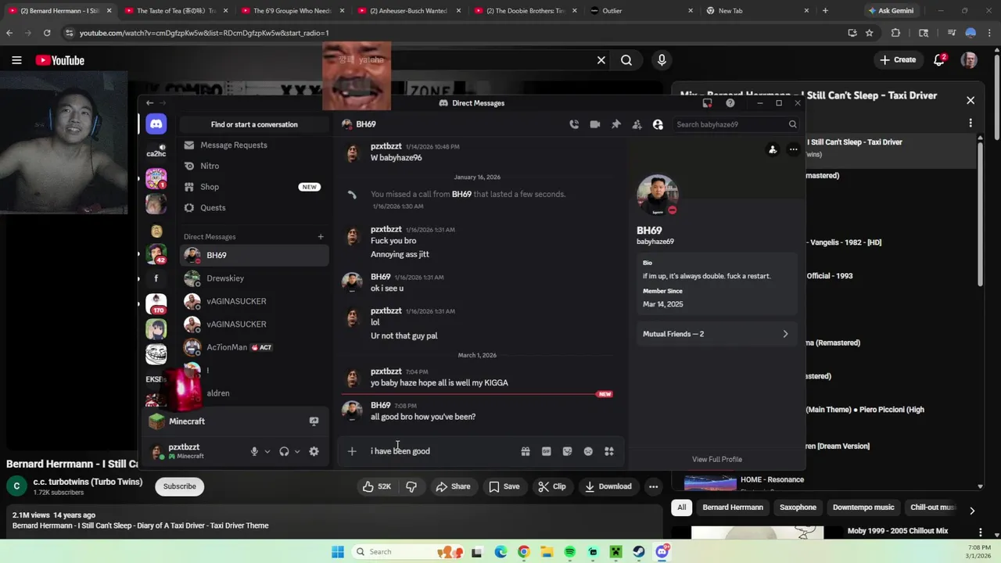Click the YouTube Save button
Viewport: 1001px width, 563px height.
tap(504, 486)
